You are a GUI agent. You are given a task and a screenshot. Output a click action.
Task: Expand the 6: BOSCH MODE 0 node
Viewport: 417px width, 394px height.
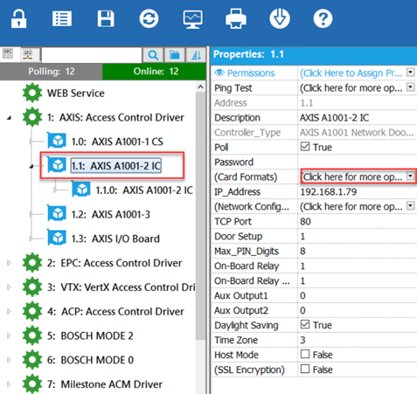(x=9, y=360)
